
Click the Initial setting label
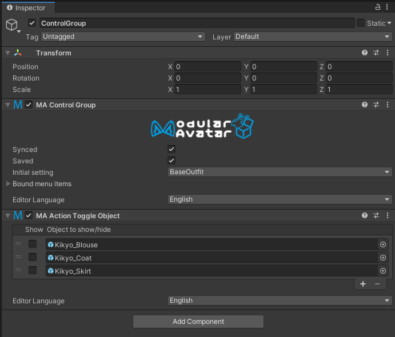[33, 172]
